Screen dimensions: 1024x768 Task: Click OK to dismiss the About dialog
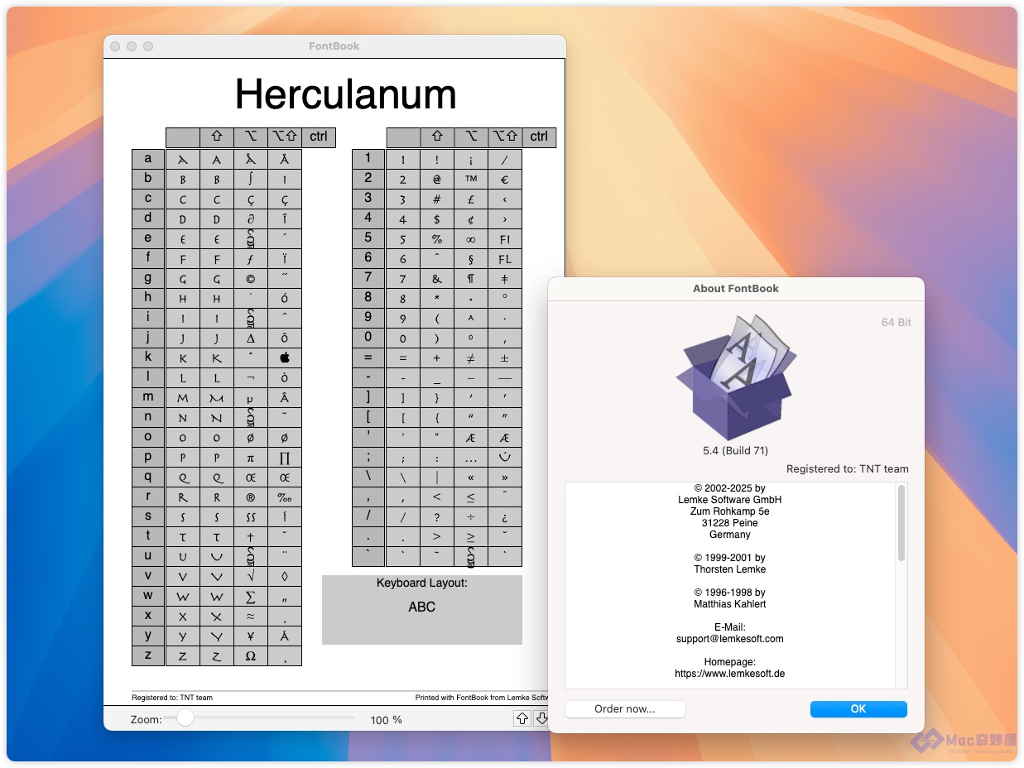(x=858, y=708)
